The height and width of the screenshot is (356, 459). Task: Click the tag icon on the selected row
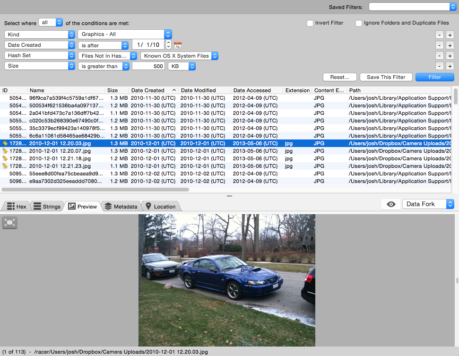(x=5, y=143)
